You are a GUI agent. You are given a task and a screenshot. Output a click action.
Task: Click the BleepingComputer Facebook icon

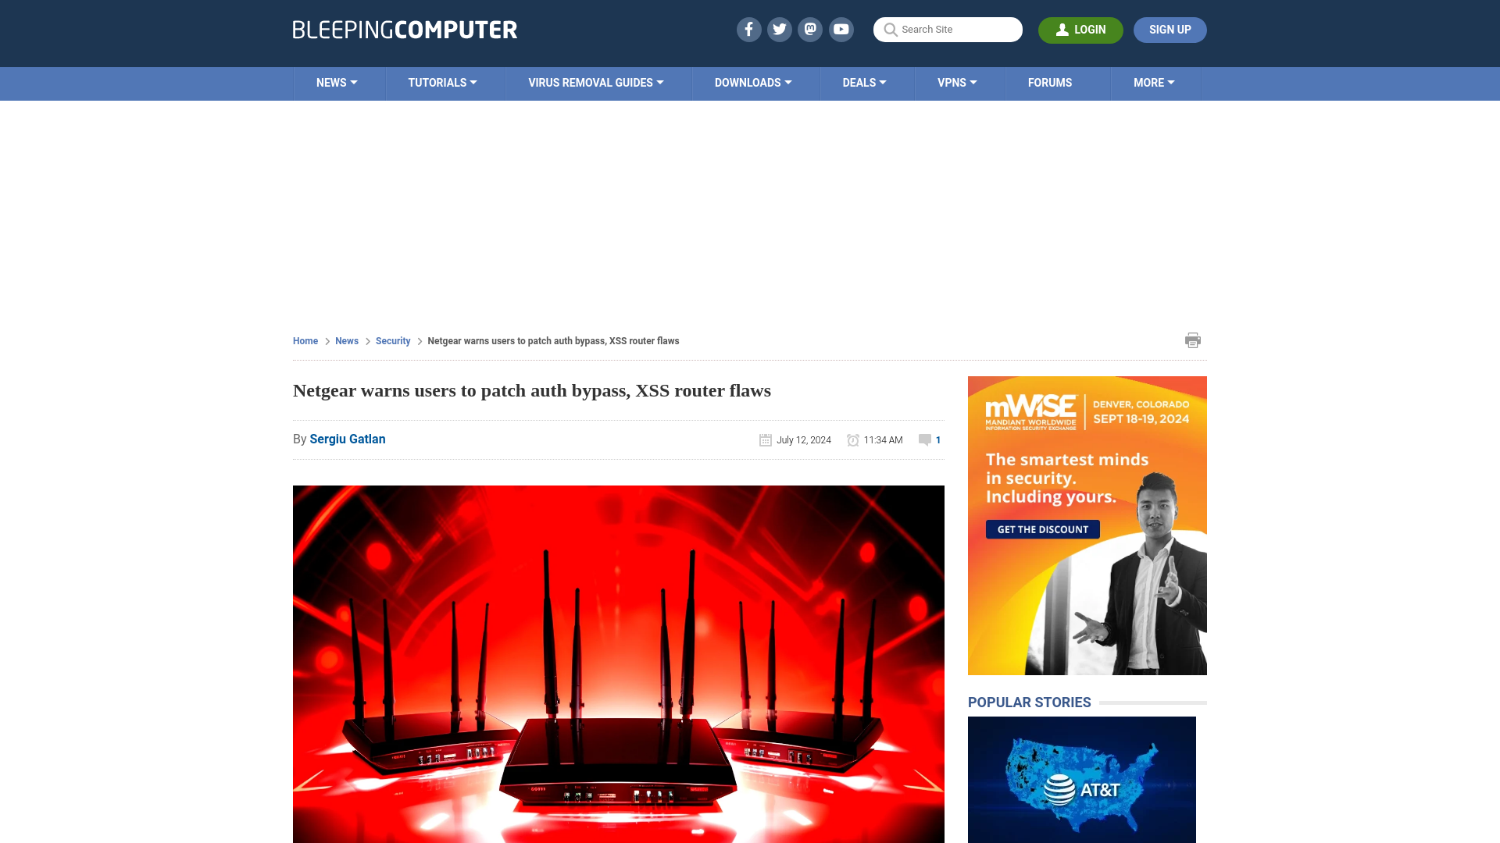pos(749,29)
